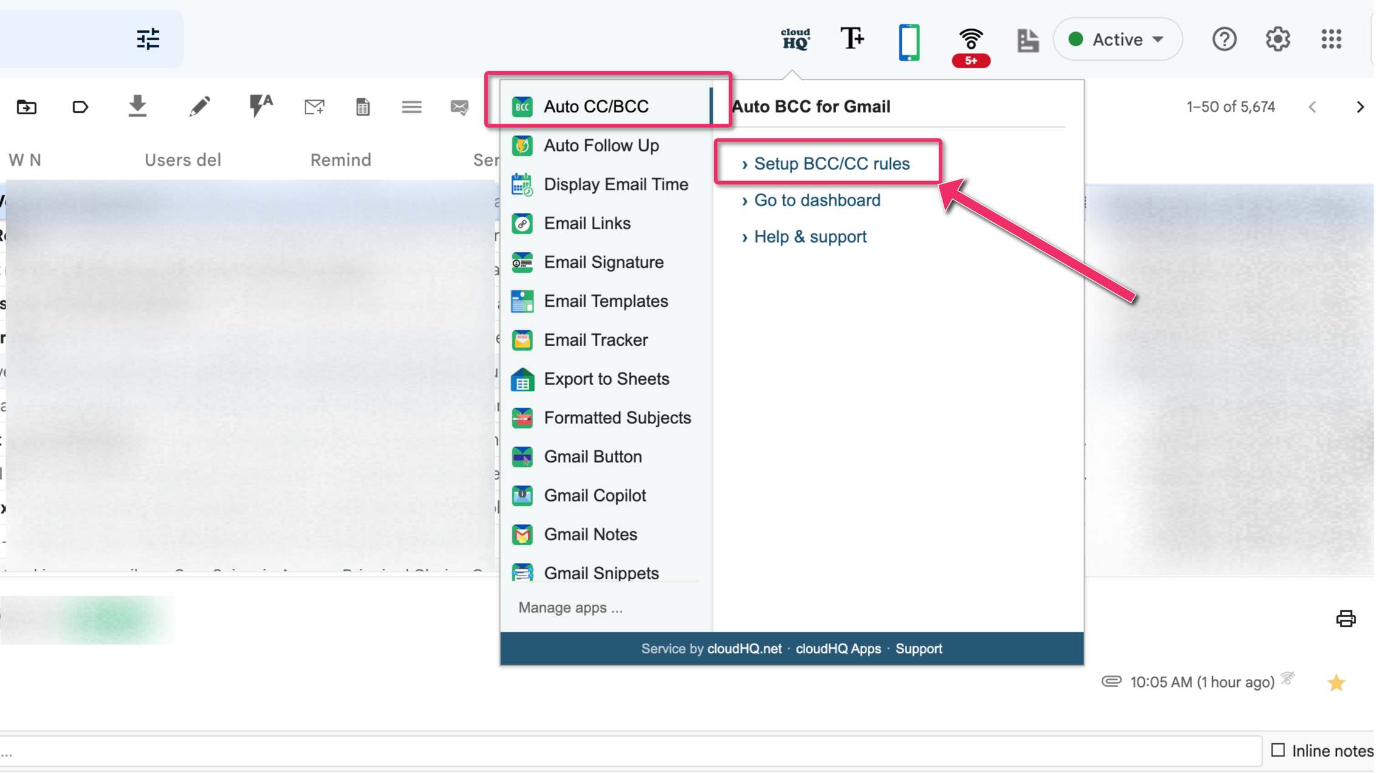
Task: Click the blue mobile phone icon
Action: [x=909, y=42]
